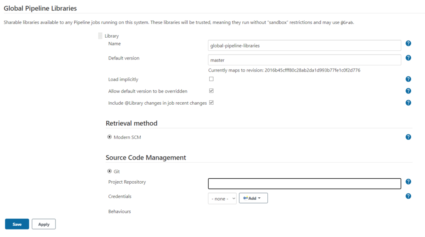The width and height of the screenshot is (425, 237).
Task: Enable the Load implicitly checkbox
Action: [211, 79]
